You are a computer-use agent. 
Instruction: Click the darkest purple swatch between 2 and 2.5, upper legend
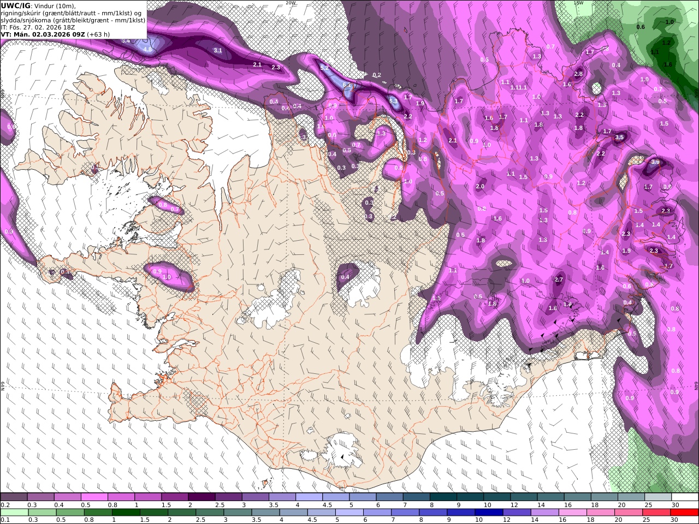201,497
